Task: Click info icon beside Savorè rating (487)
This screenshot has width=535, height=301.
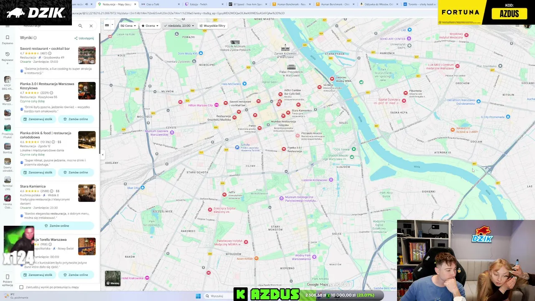Action: pos(50,54)
